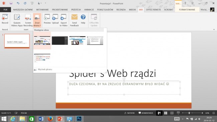Start slideshow from status bar

click(x=178, y=113)
